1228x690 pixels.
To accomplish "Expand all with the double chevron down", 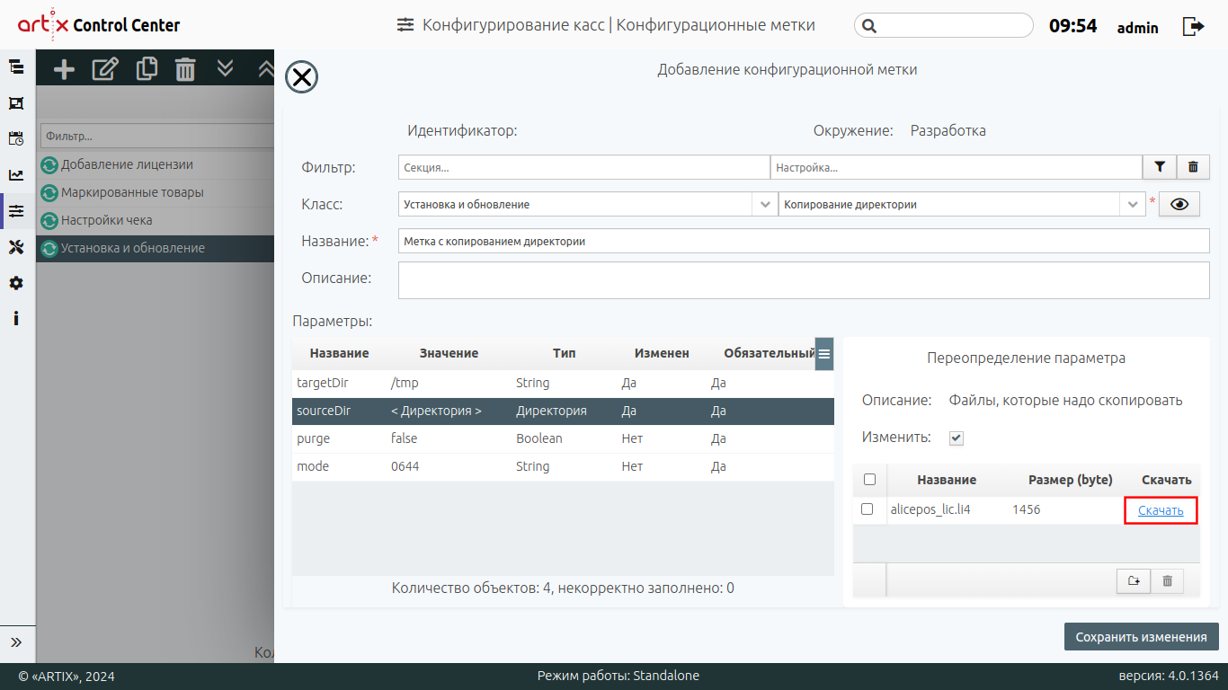I will click(x=225, y=68).
